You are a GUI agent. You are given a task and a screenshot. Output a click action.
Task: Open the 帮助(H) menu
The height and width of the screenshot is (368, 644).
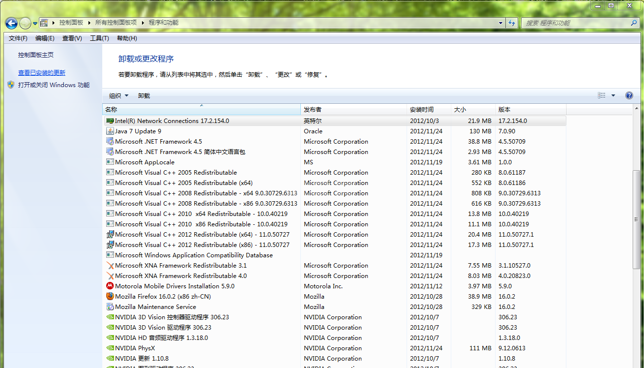pyautogui.click(x=127, y=38)
